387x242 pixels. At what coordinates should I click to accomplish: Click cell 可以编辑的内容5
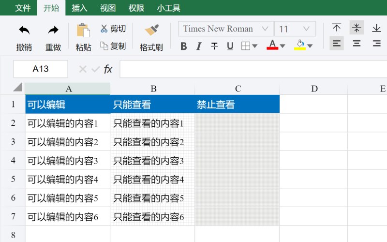pos(68,197)
